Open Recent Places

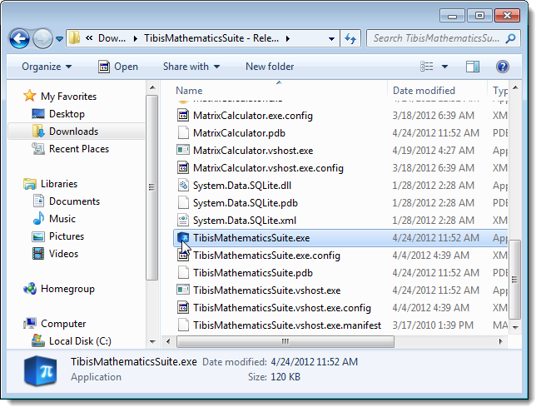click(79, 149)
